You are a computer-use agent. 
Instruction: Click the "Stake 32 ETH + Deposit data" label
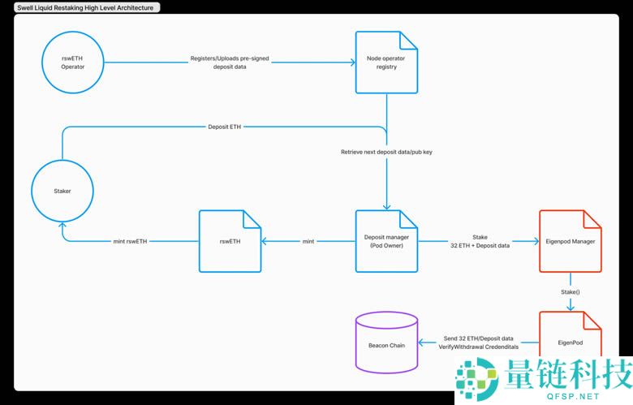(x=480, y=241)
